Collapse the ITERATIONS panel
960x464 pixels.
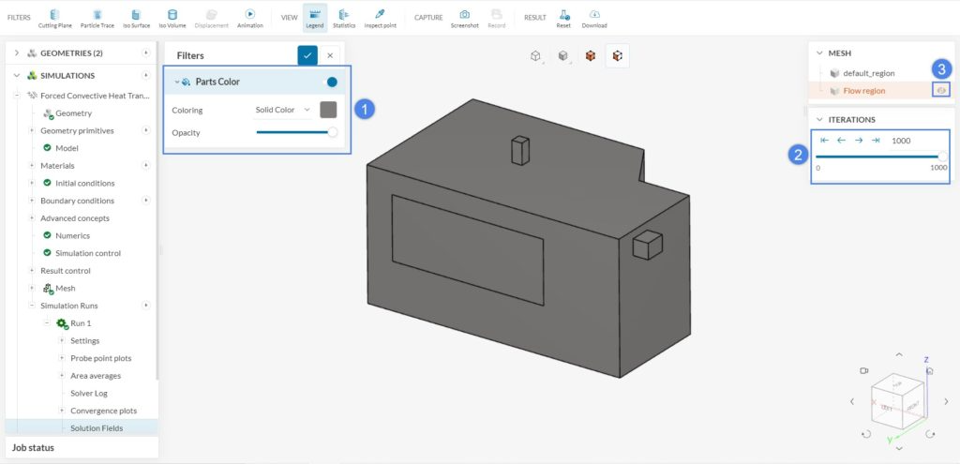[820, 120]
